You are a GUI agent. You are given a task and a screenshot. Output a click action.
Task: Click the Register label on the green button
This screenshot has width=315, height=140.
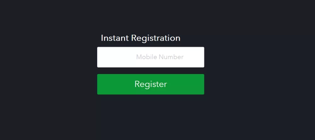tap(151, 84)
